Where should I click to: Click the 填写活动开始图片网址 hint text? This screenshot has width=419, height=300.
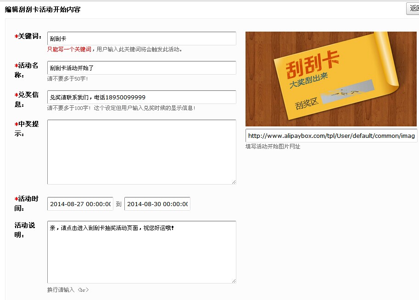tap(273, 147)
